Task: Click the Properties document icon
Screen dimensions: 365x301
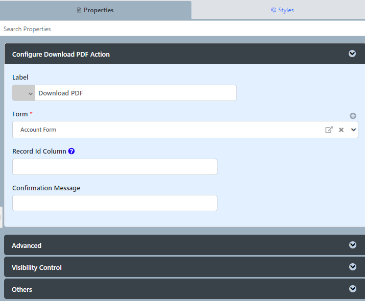Action: coord(79,10)
